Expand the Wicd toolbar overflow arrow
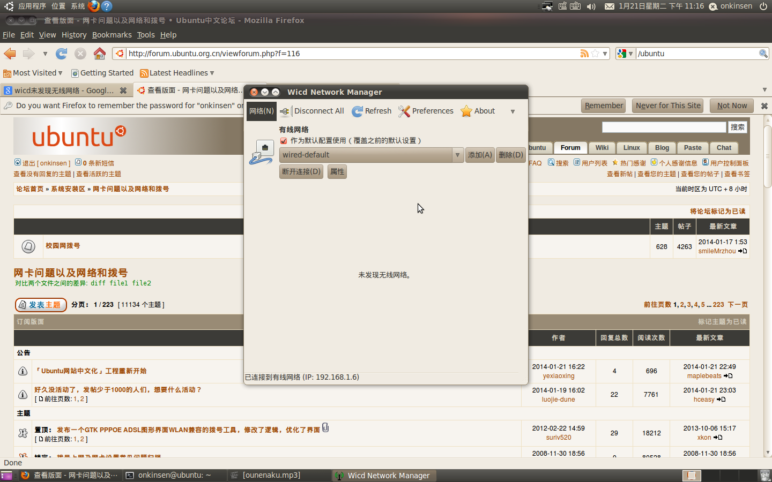The image size is (772, 482). pyautogui.click(x=513, y=111)
